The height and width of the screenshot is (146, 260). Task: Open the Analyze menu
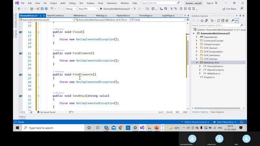point(90,3)
